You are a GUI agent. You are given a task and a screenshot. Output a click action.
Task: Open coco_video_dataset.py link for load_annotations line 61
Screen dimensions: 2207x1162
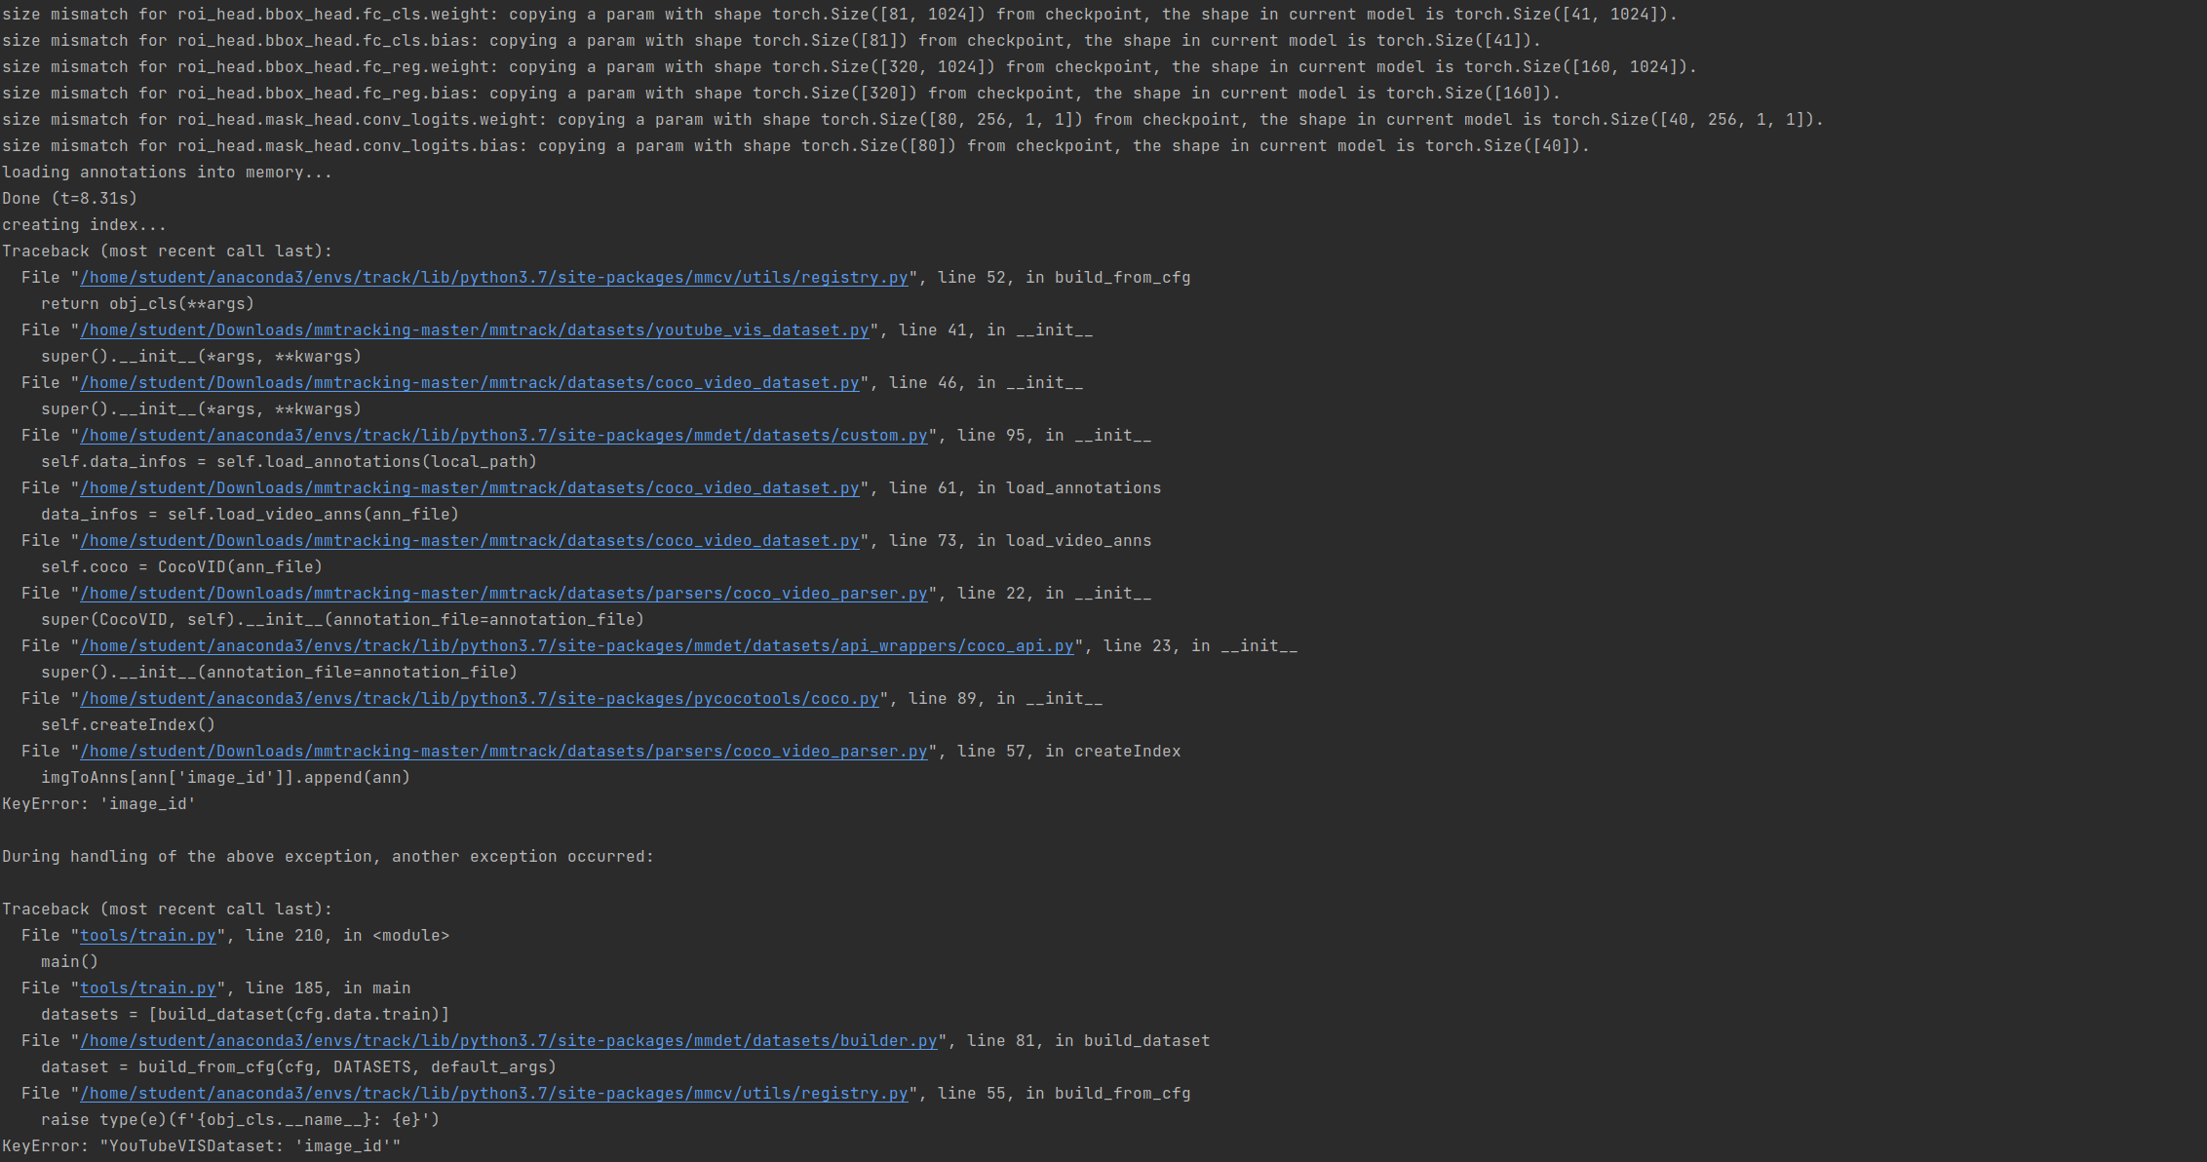469,488
